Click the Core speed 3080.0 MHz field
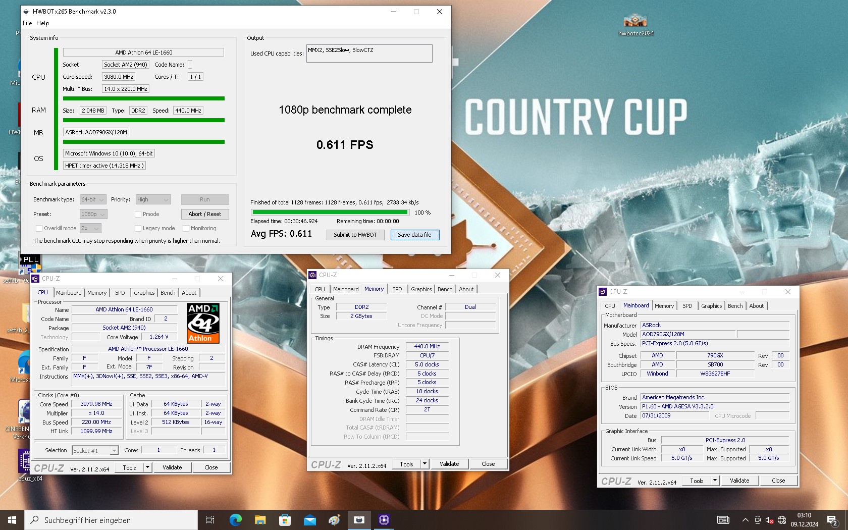 (x=119, y=77)
